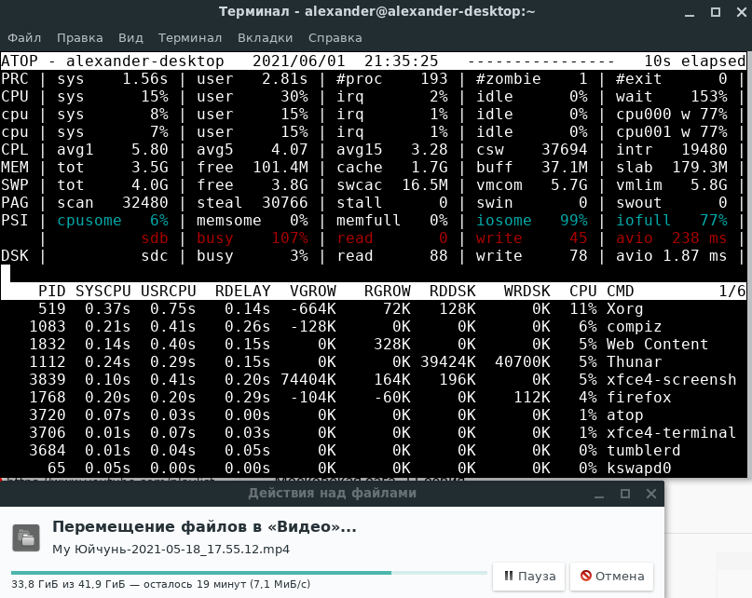
Task: Open the Вкладки menu
Action: (265, 38)
